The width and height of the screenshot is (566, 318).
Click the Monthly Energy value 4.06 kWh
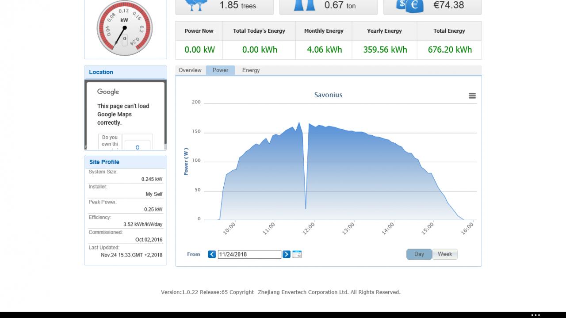click(x=324, y=50)
